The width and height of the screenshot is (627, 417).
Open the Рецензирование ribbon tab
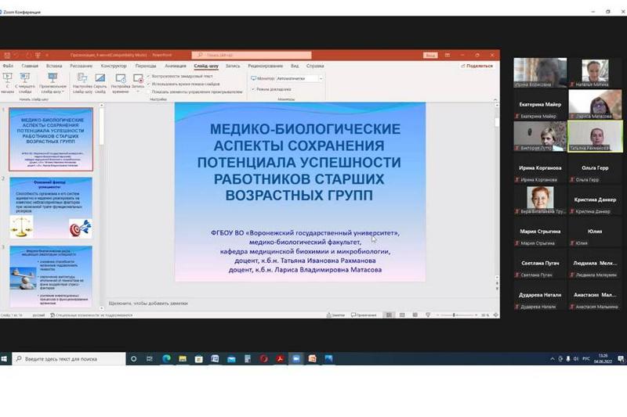point(265,67)
